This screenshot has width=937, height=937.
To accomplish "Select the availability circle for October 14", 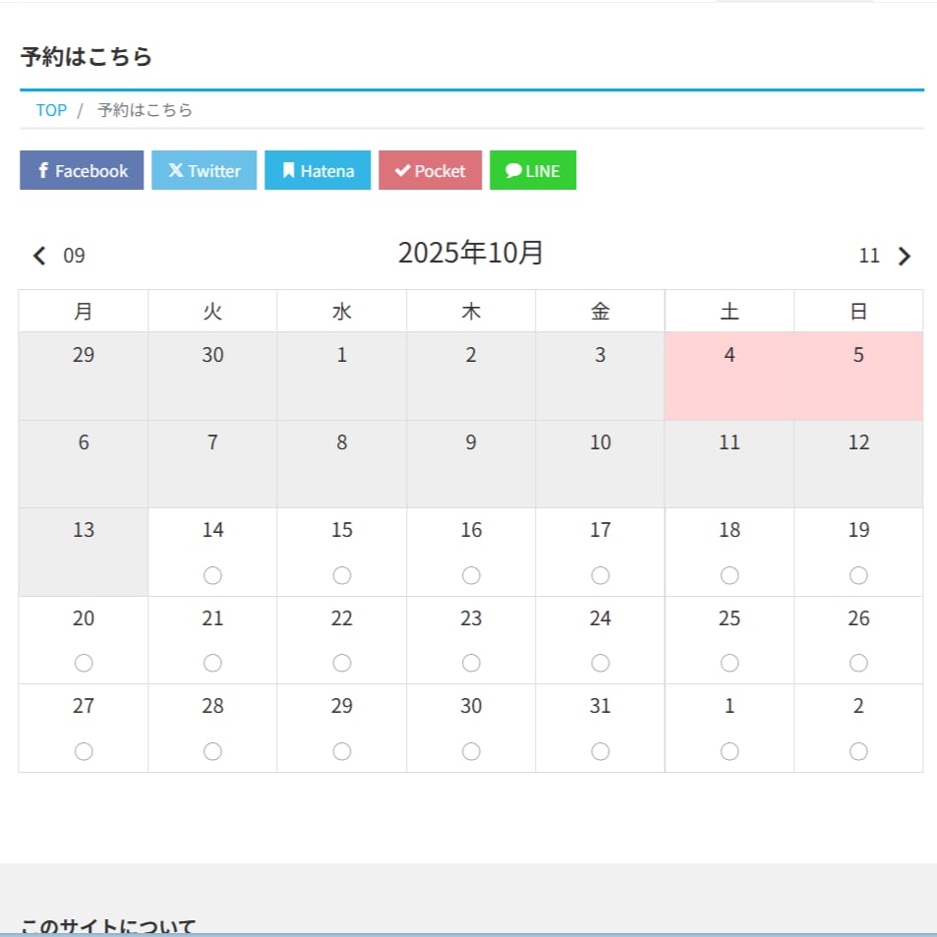I will click(x=212, y=575).
